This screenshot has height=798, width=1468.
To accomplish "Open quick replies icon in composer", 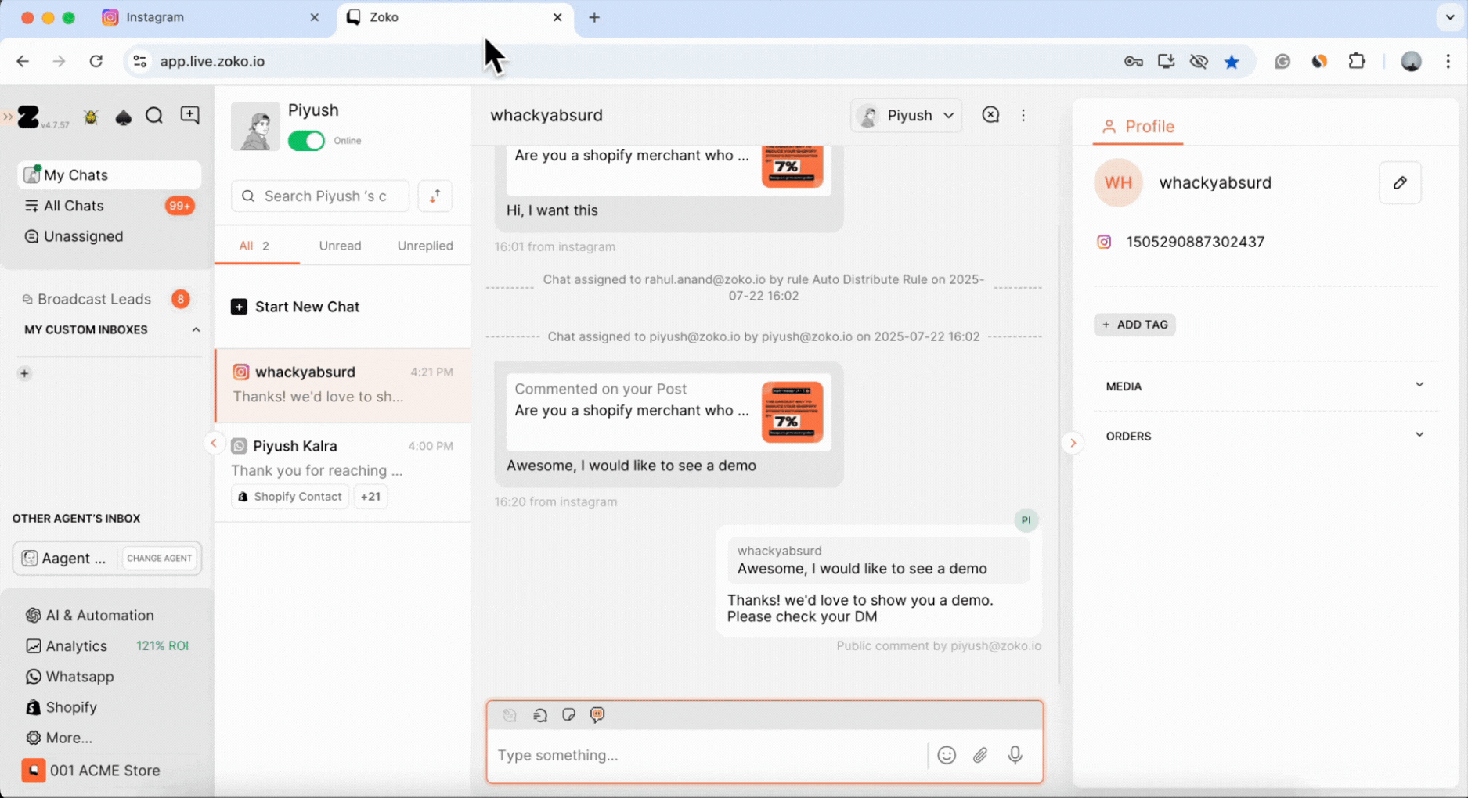I will coord(539,715).
